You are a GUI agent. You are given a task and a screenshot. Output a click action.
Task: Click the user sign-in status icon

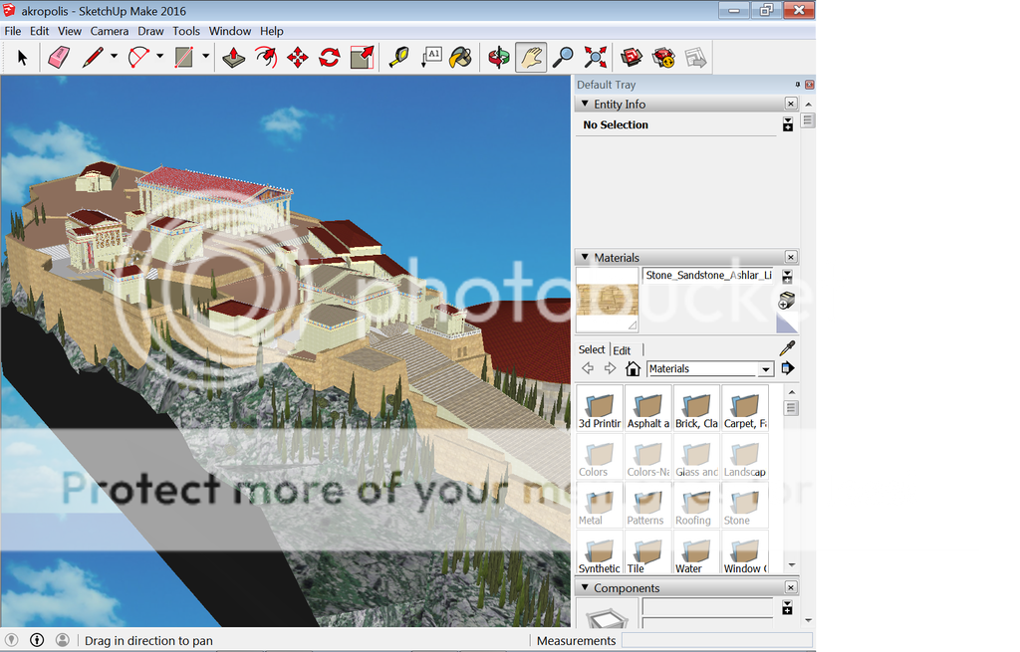point(63,640)
